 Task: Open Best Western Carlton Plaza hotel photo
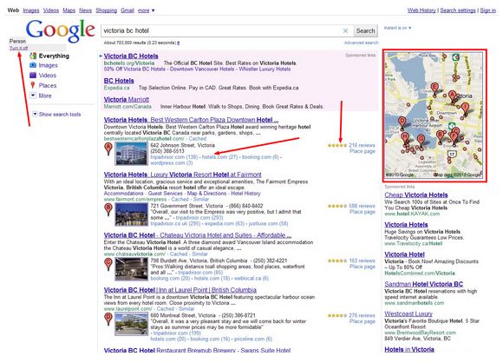pos(132,154)
